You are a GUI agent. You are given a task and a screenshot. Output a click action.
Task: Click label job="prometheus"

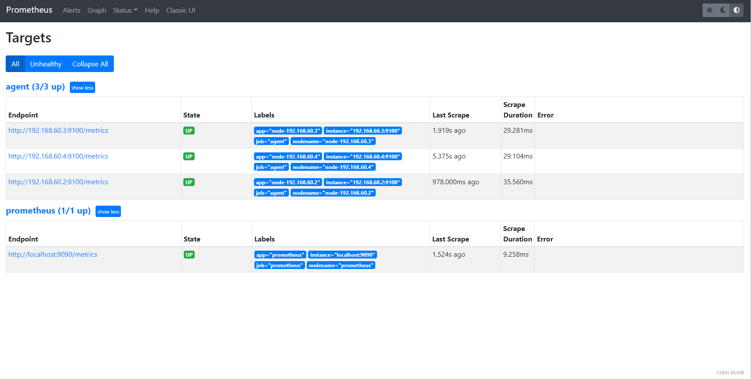pos(280,265)
